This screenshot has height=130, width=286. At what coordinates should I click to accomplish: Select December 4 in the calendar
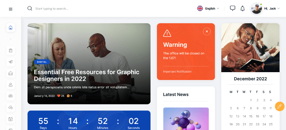(x=271, y=100)
